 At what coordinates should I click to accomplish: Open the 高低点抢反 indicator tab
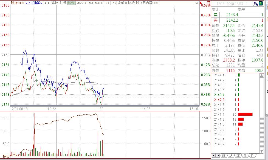(126, 3)
